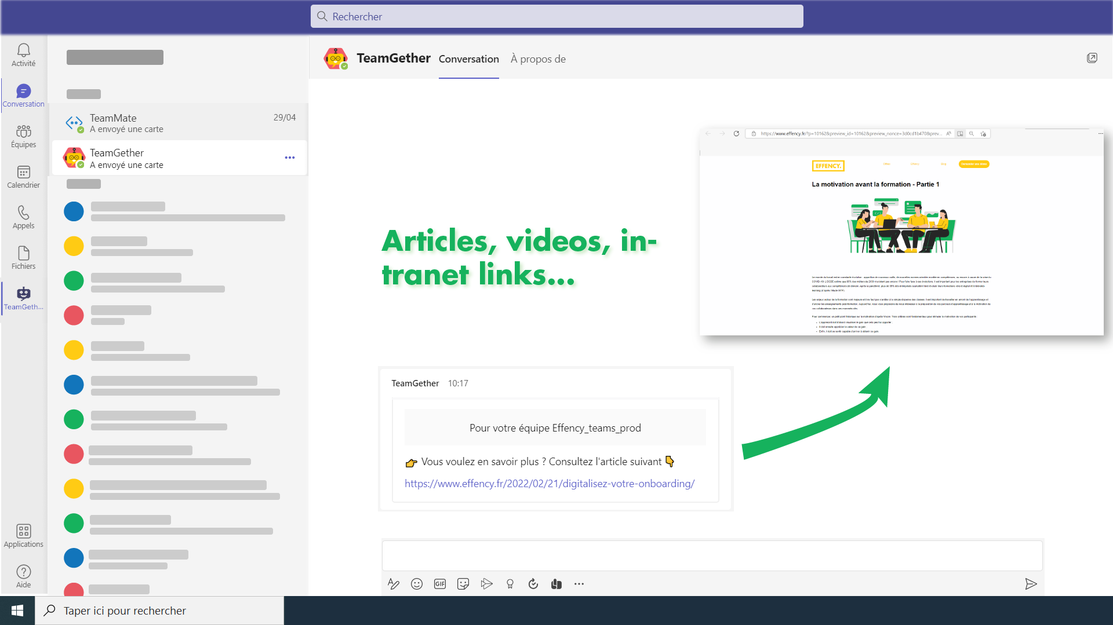Open the TeamMate chat

tap(180, 123)
